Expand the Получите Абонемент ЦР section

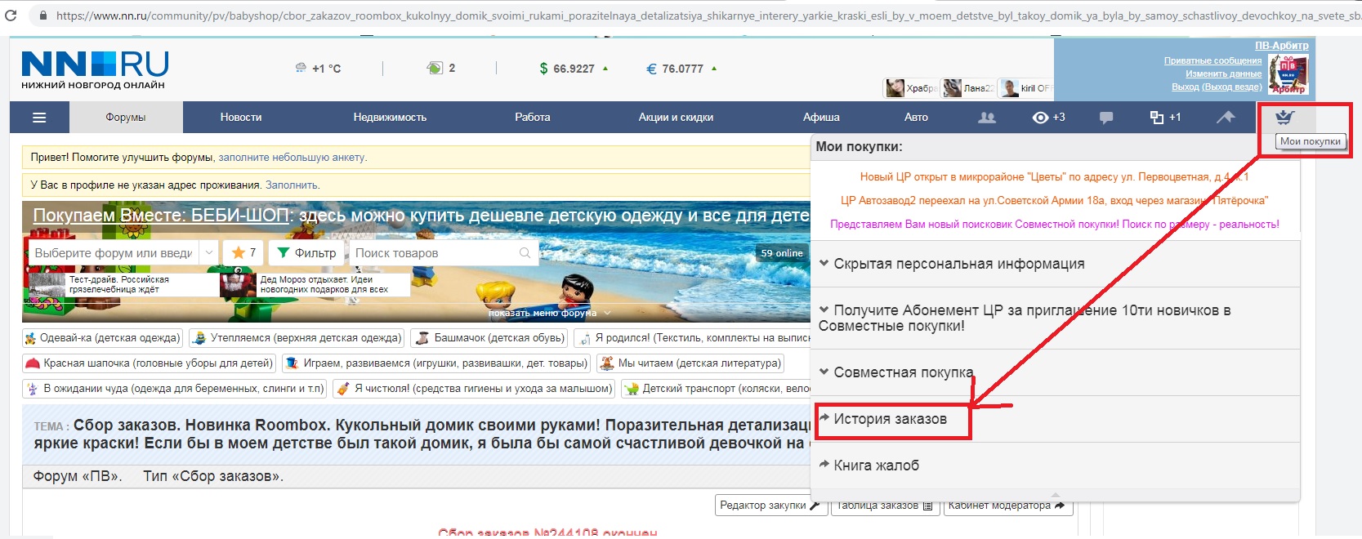click(x=1055, y=318)
